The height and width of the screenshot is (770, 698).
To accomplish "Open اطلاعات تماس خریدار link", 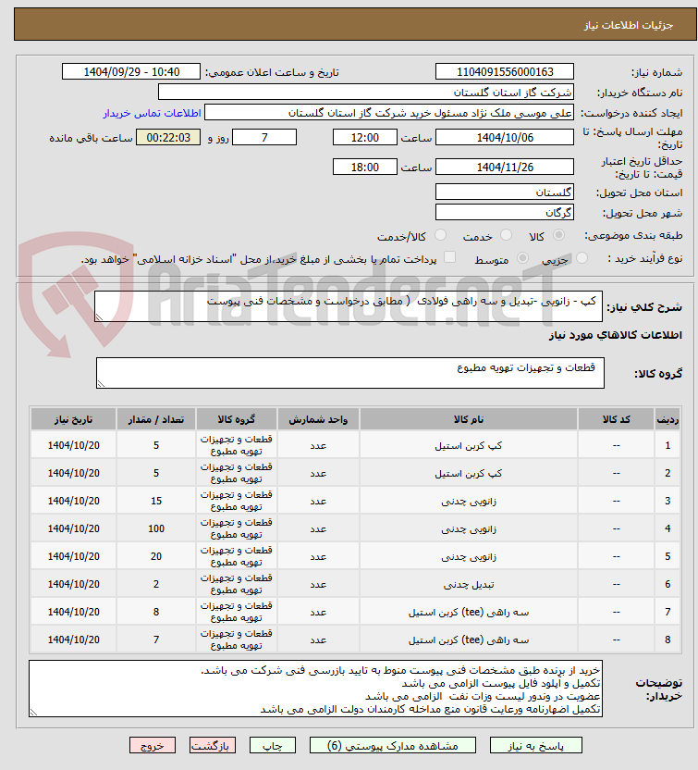I will (x=152, y=113).
